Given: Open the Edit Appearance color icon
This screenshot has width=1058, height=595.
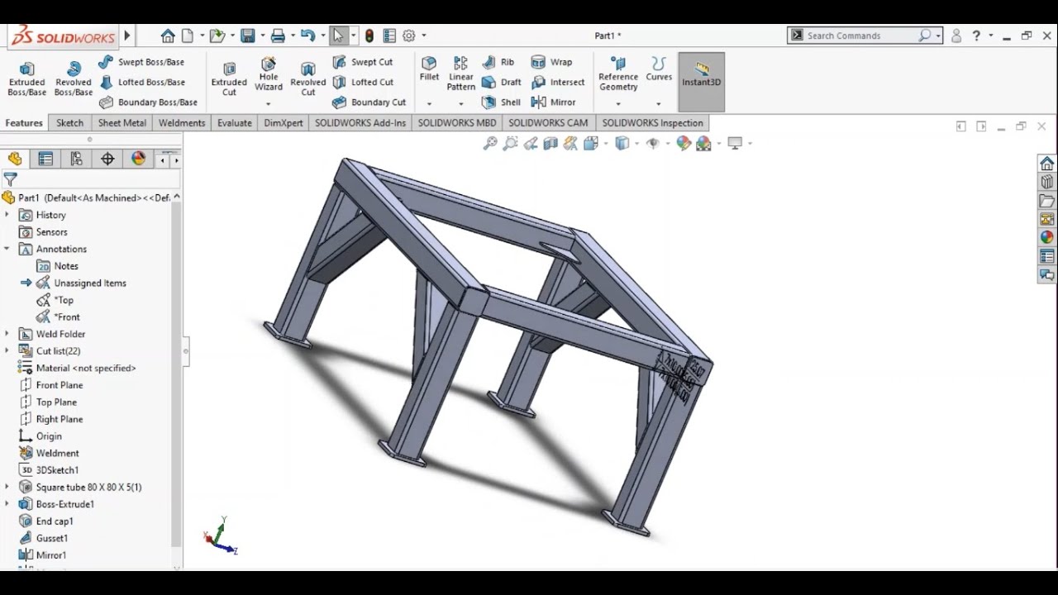Looking at the screenshot, I should (684, 143).
